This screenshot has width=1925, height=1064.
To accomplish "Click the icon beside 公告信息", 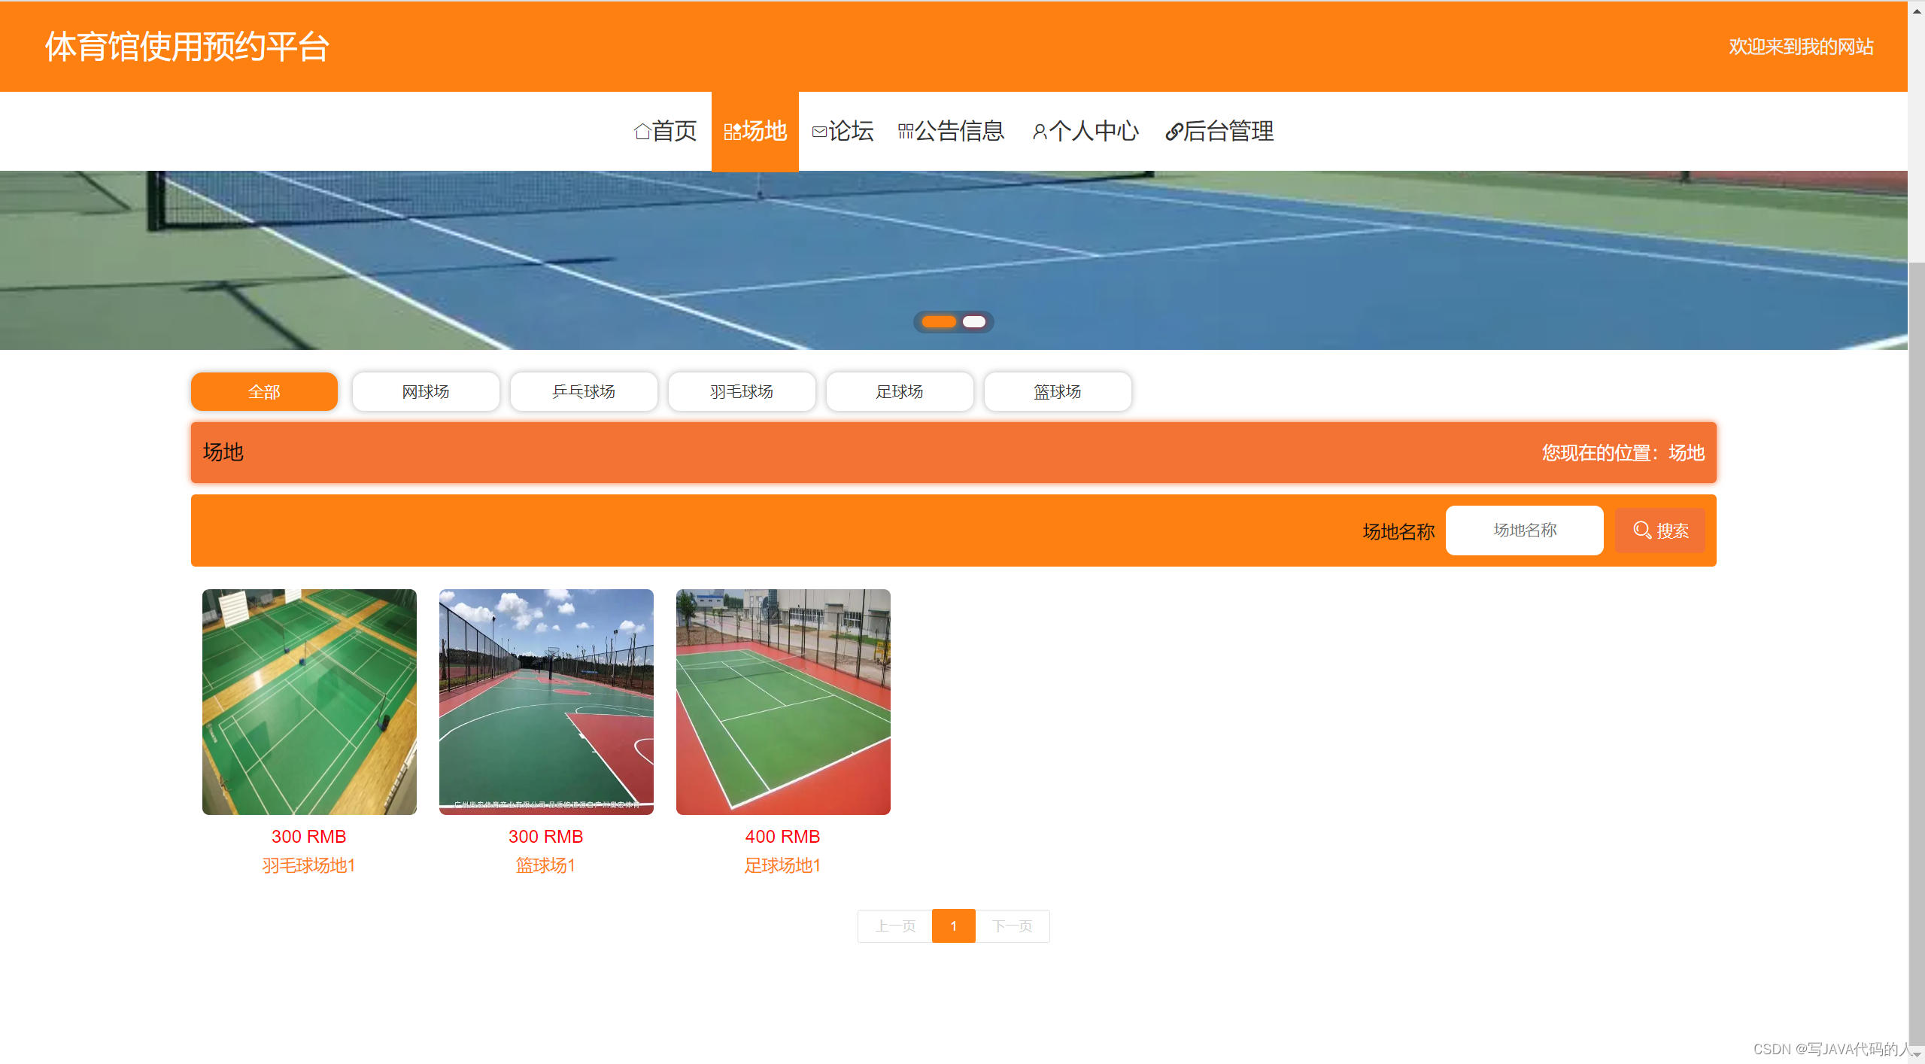I will (x=906, y=132).
